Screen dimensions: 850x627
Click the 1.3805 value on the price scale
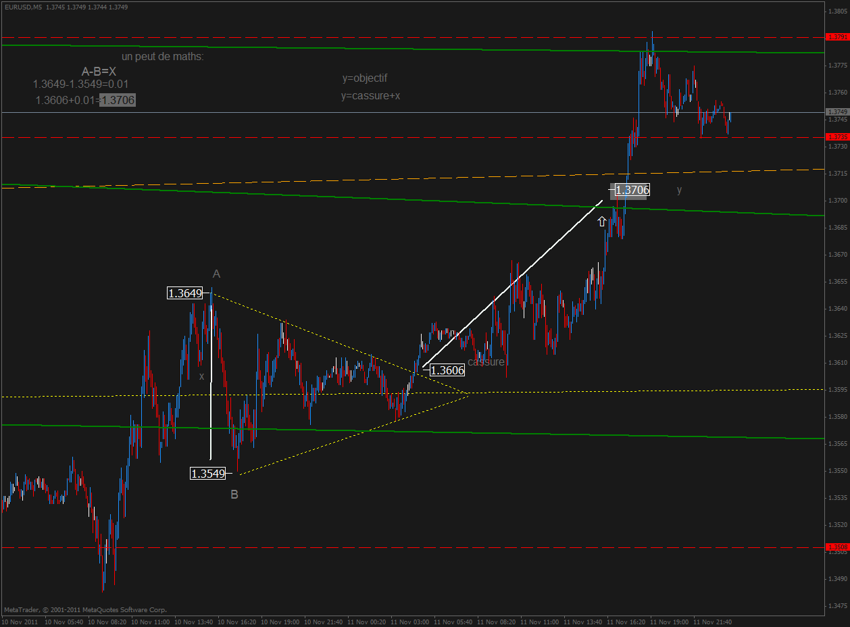click(837, 11)
